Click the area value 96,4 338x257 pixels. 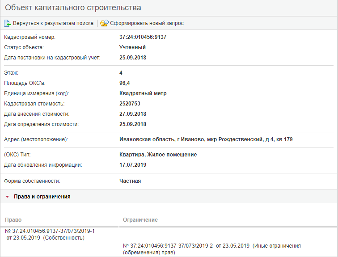pos(125,83)
